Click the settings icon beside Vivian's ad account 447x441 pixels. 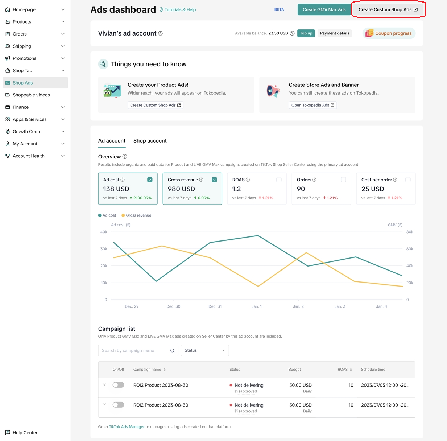point(161,33)
